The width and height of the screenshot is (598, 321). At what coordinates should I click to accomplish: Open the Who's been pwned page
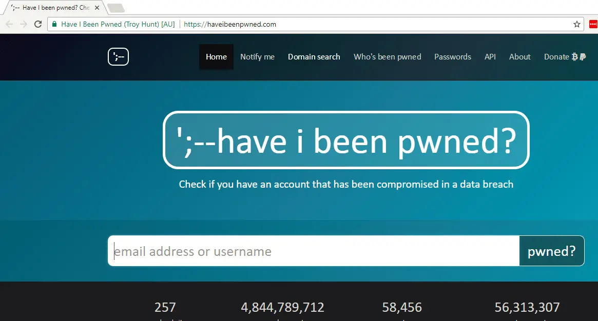click(387, 57)
